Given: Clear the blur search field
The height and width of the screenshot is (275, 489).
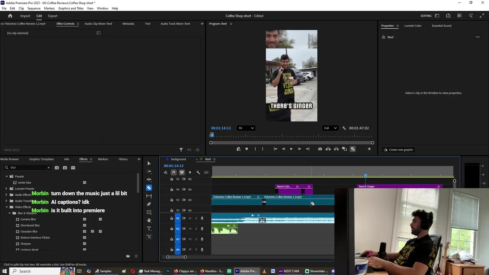Looking at the screenshot, I should [x=49, y=168].
